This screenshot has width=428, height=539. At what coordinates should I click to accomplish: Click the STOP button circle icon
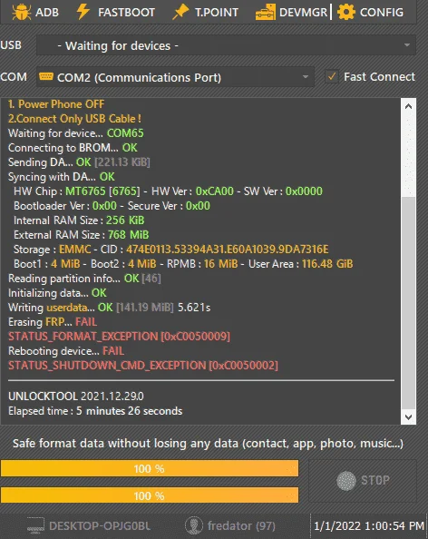point(346,480)
